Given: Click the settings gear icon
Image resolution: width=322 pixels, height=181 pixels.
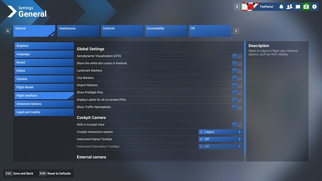Looking at the screenshot, I should point(315,7).
